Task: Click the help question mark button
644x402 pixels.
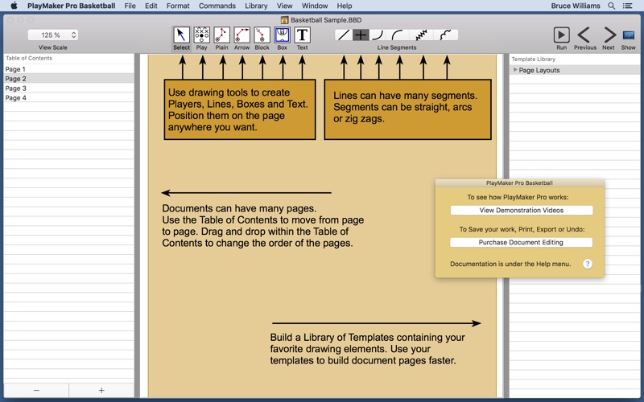Action: tap(588, 264)
